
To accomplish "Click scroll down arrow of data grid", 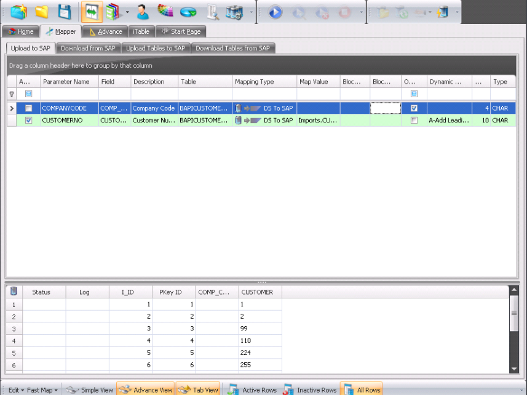I will (x=514, y=369).
